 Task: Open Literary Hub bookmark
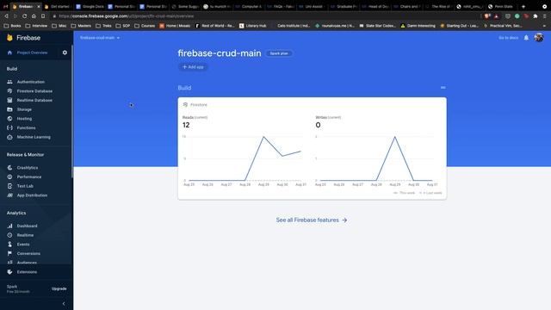252,26
